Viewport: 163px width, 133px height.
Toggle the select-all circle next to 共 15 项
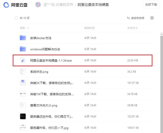(x=16, y=18)
